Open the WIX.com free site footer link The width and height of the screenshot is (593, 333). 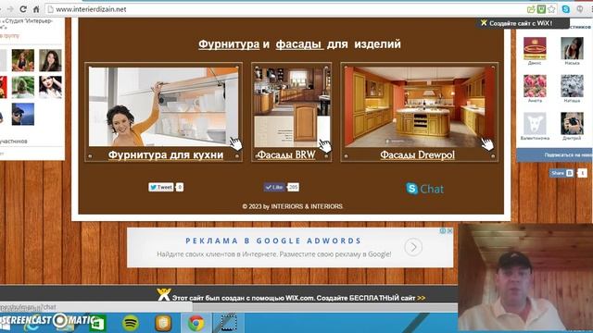tap(298, 298)
